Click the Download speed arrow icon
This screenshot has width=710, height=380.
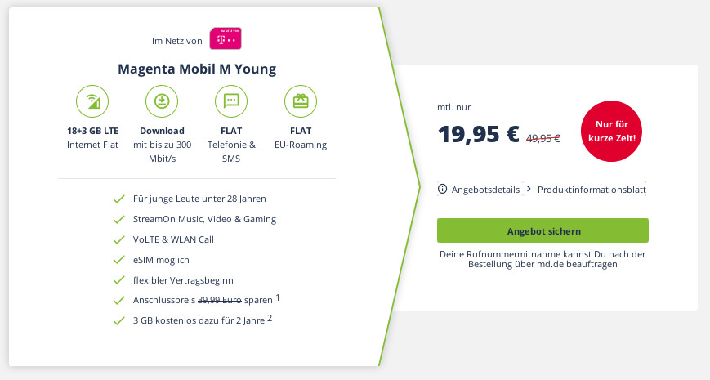[x=162, y=101]
